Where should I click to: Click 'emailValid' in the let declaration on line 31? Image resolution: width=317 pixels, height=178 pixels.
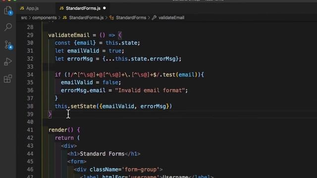[83, 51]
